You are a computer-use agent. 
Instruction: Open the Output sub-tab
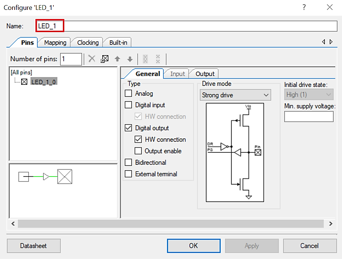[x=205, y=74]
